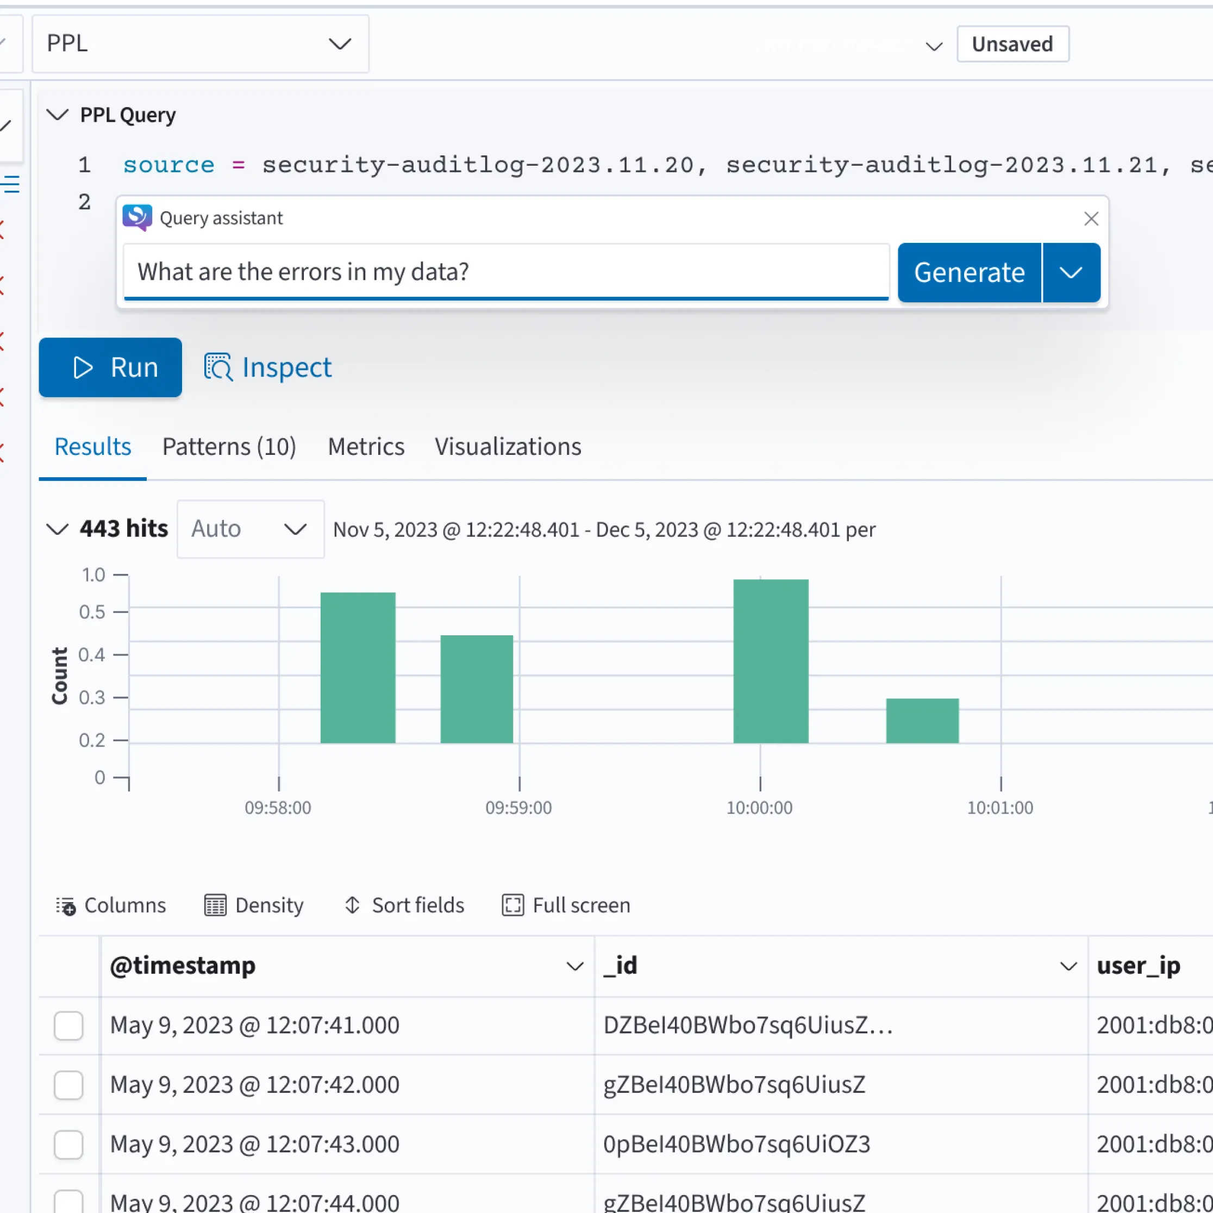Image resolution: width=1213 pixels, height=1213 pixels.
Task: Click the Sort fields arrows icon
Action: point(352,905)
